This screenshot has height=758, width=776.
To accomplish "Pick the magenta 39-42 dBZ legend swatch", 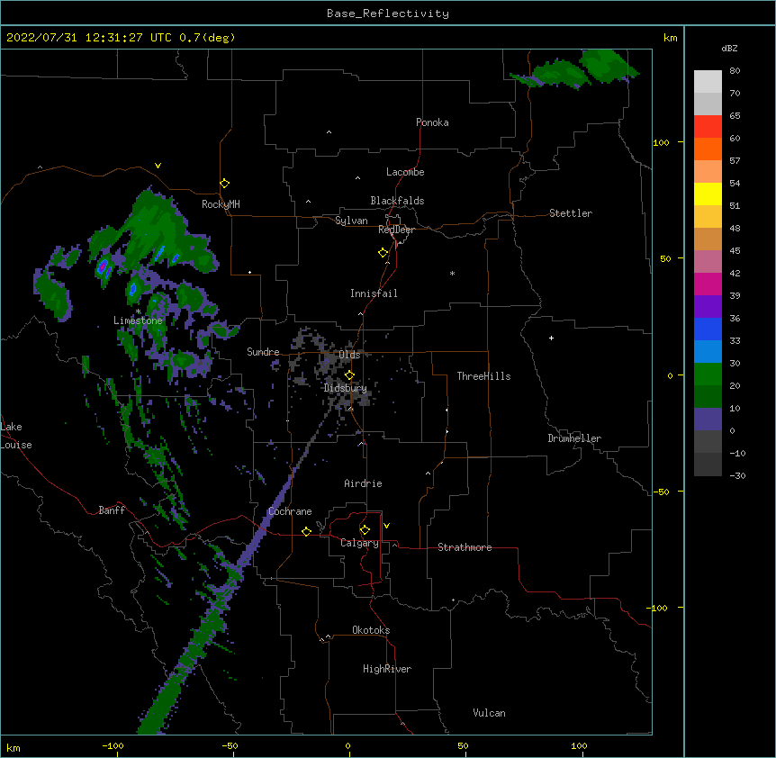I will (x=708, y=284).
